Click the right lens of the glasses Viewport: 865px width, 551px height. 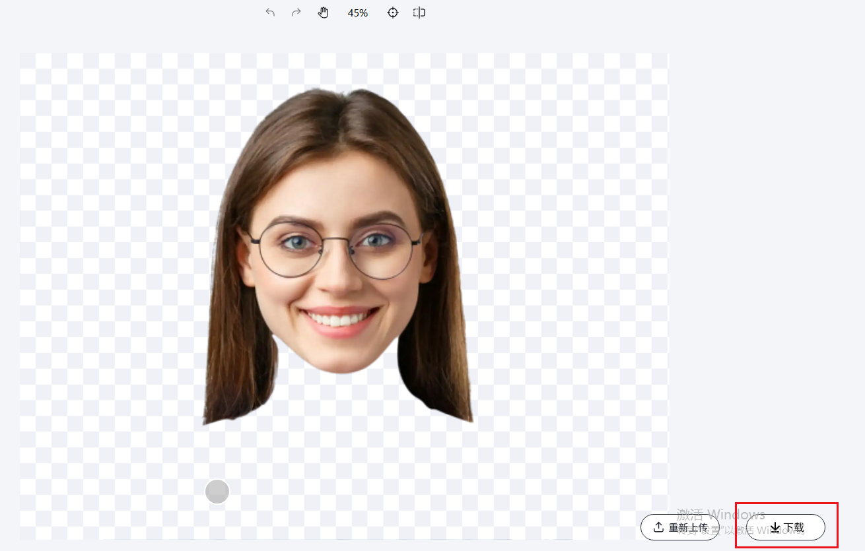pyautogui.click(x=383, y=249)
